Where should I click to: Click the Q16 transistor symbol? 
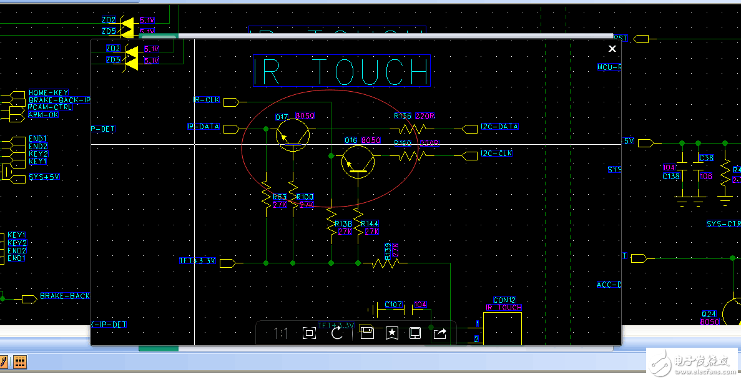[358, 162]
